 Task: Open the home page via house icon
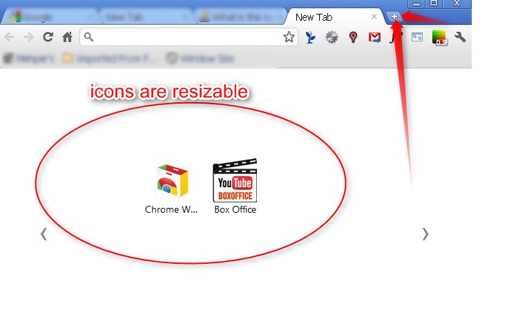(68, 37)
